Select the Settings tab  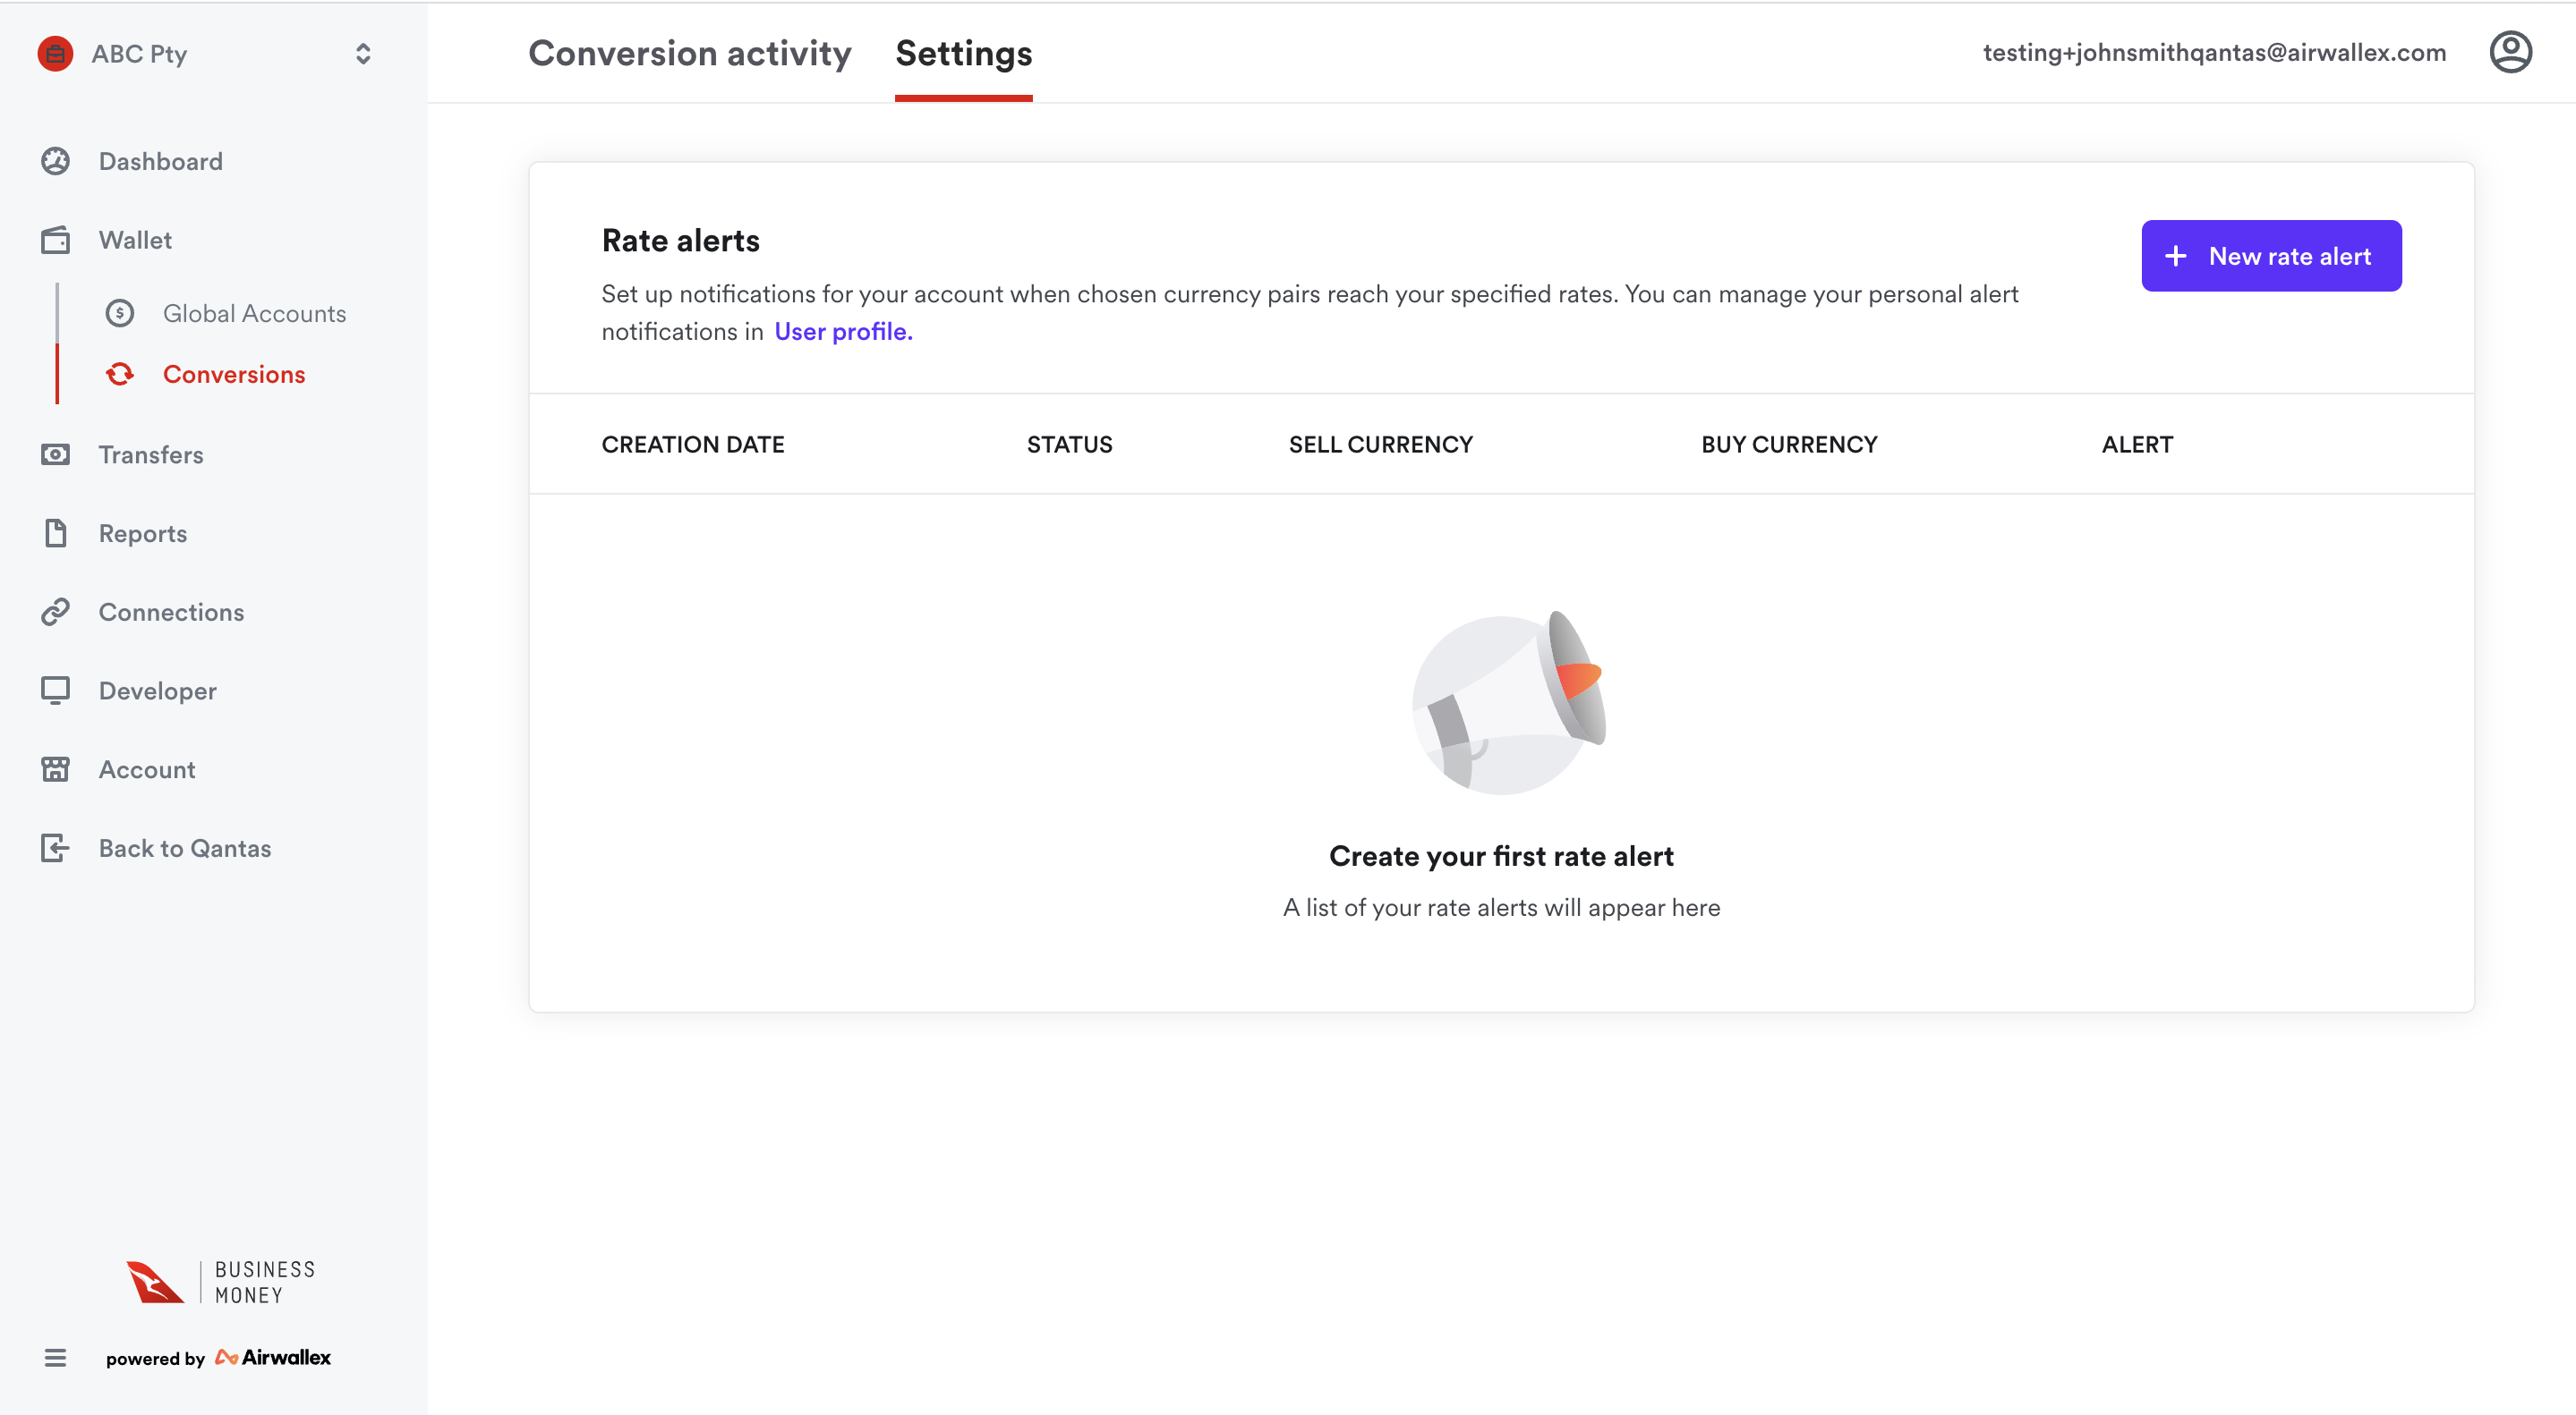pyautogui.click(x=963, y=54)
